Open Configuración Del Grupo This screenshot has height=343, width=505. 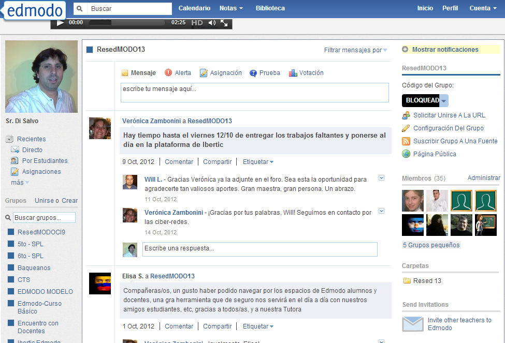(x=449, y=128)
